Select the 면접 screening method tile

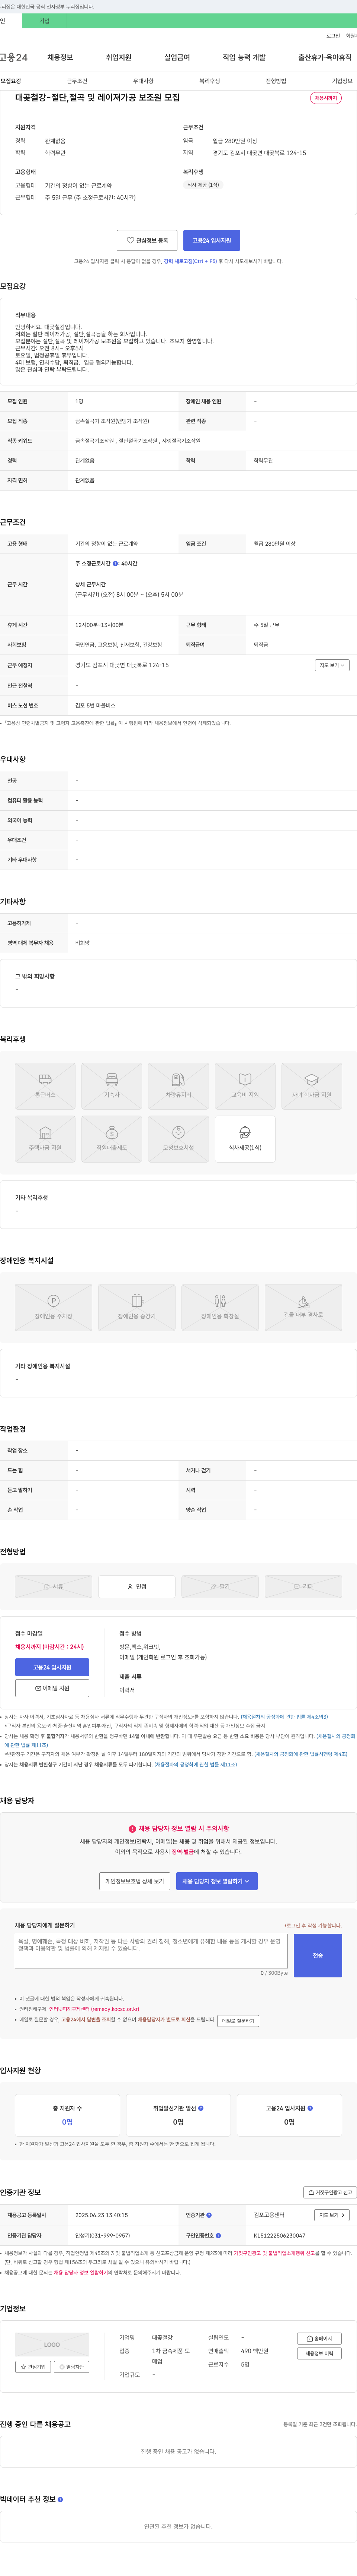click(136, 1587)
